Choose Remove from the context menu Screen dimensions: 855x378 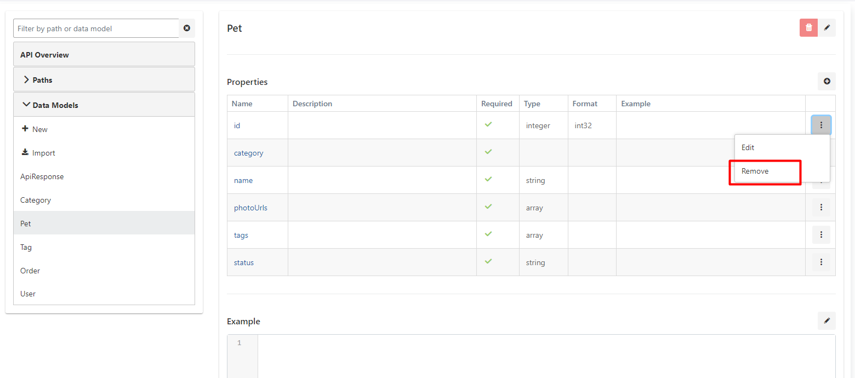pyautogui.click(x=755, y=171)
